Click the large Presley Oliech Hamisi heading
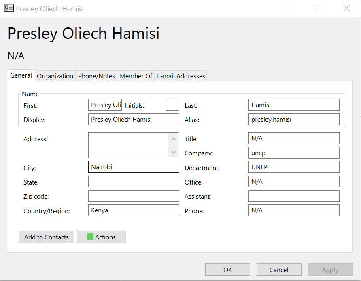This screenshot has height=281, width=361. click(84, 34)
